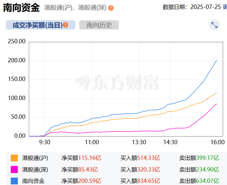Click the 50.00 y-axis label
Image resolution: width=227 pixels, height=185 pixels.
[18, 117]
